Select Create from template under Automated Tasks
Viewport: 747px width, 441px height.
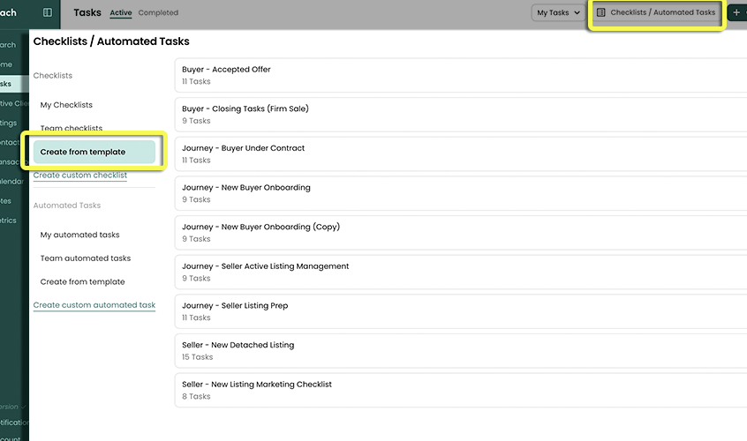click(82, 282)
